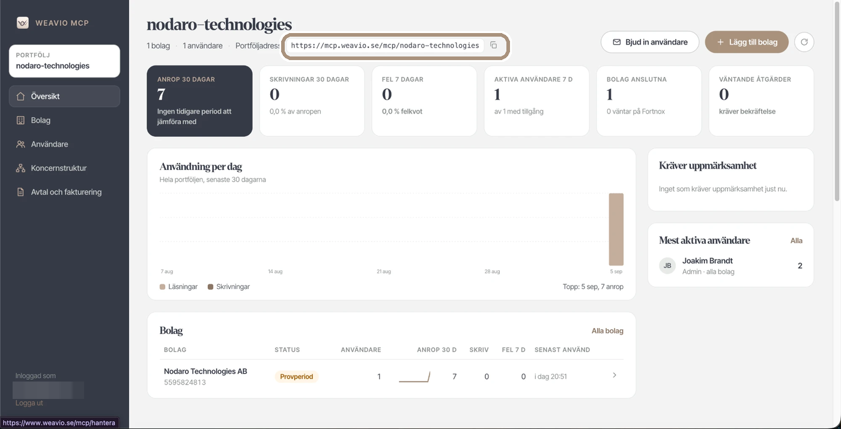
Task: Select the Anrop 30 dagar stat card
Action: tap(199, 101)
